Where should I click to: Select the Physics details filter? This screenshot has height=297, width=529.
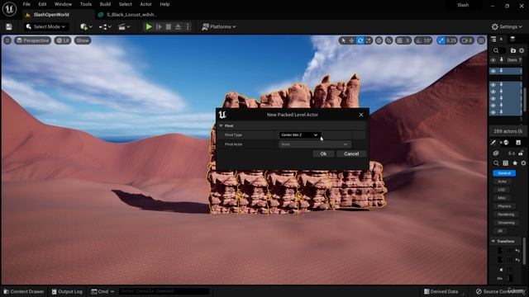pos(504,206)
